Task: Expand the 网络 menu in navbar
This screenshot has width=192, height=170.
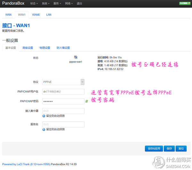Action: coord(69,4)
